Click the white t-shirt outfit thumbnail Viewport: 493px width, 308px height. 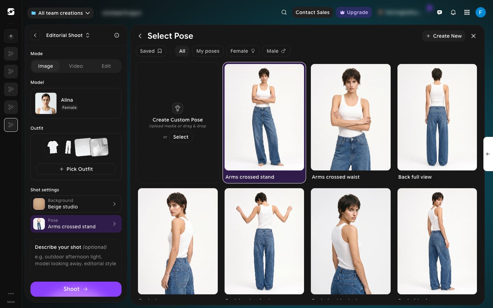click(53, 147)
